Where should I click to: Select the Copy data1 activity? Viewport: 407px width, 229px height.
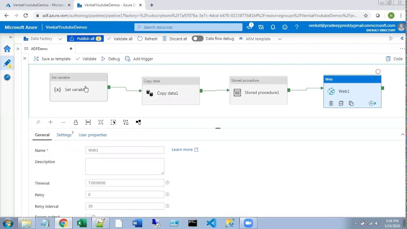point(171,91)
